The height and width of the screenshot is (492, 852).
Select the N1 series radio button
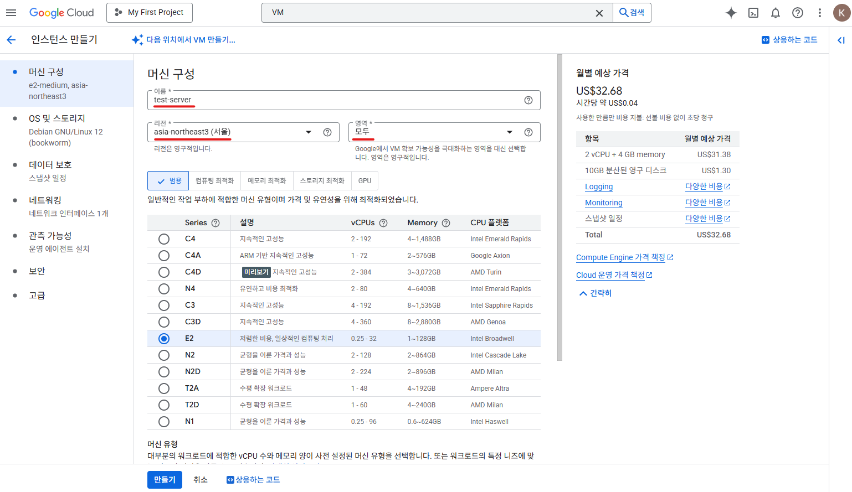pos(164,422)
